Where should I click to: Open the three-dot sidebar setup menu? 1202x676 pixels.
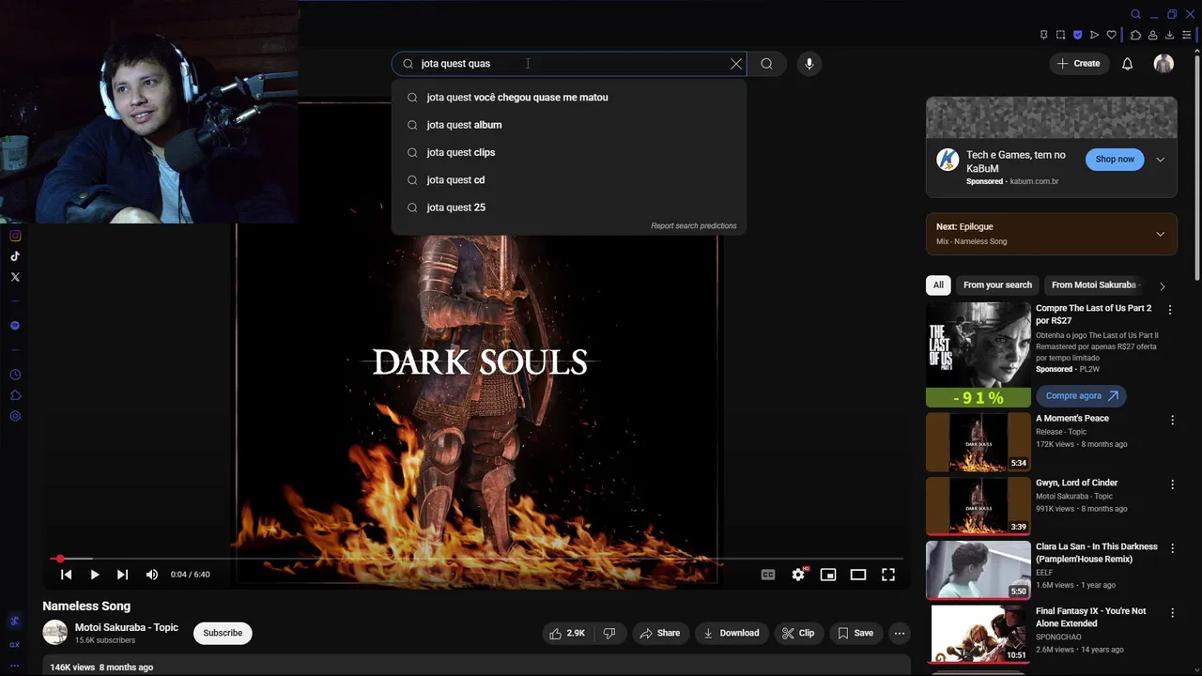(15, 666)
